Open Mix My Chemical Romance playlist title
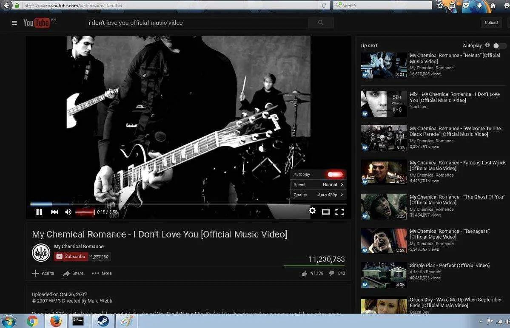 [x=454, y=97]
